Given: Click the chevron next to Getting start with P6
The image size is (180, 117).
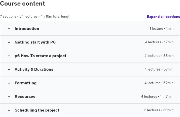Looking at the screenshot, I should pyautogui.click(x=9, y=42).
